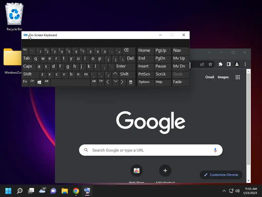Image resolution: width=262 pixels, height=197 pixels.
Task: Click the Search Google or type a URL box
Action: (151, 150)
